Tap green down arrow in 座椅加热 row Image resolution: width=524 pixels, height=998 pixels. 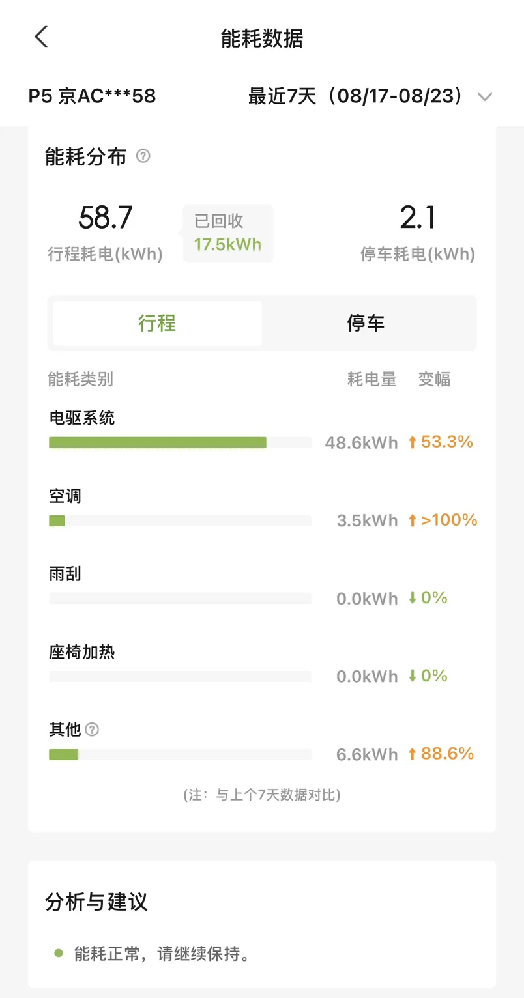pyautogui.click(x=412, y=676)
